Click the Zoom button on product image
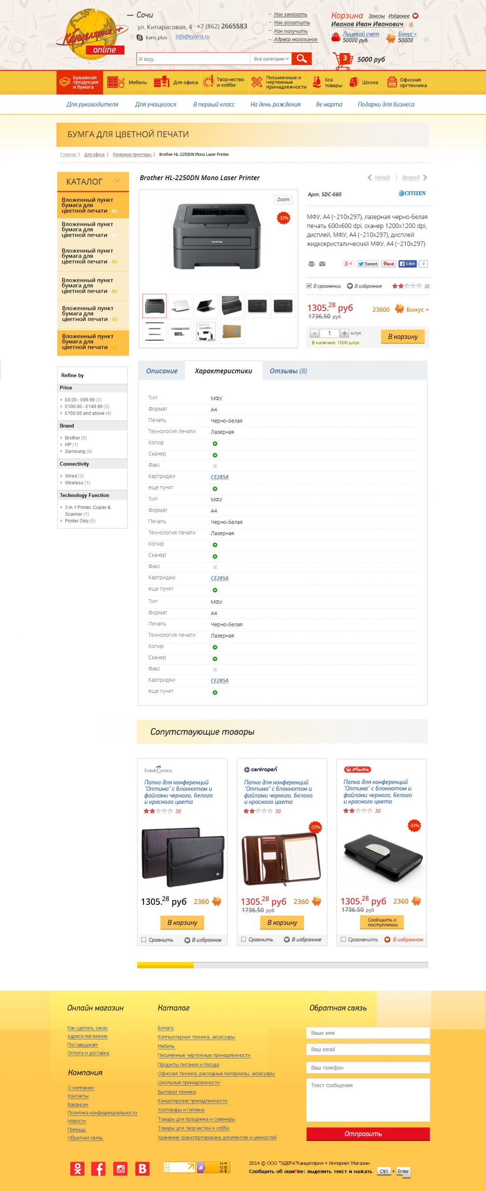 [x=283, y=200]
